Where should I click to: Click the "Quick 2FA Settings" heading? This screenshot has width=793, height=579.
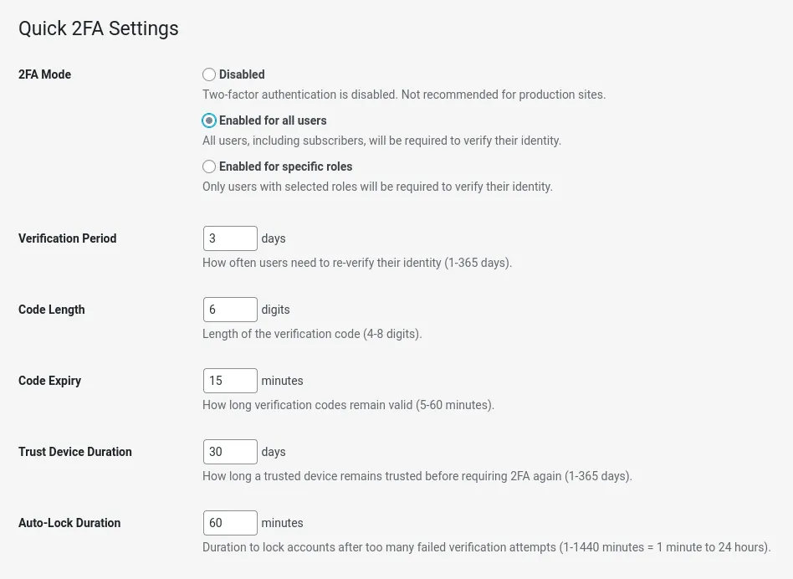click(x=98, y=28)
